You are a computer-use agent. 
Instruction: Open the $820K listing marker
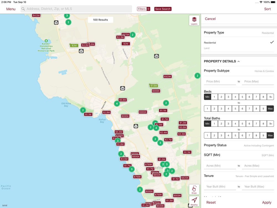pyautogui.click(x=185, y=178)
